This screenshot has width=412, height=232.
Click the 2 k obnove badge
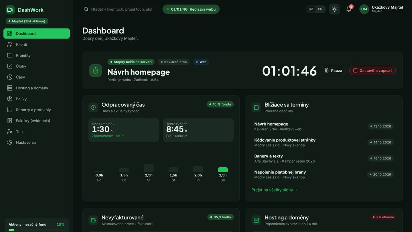pos(383,217)
